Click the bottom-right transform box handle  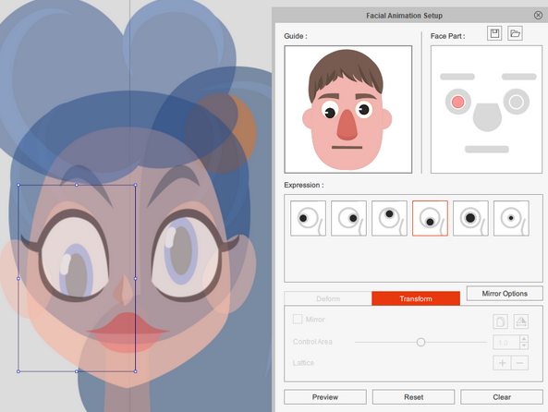[136, 371]
